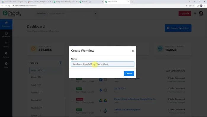Open the Jira To Twilio workflow
207x117 pixels.
120,89
